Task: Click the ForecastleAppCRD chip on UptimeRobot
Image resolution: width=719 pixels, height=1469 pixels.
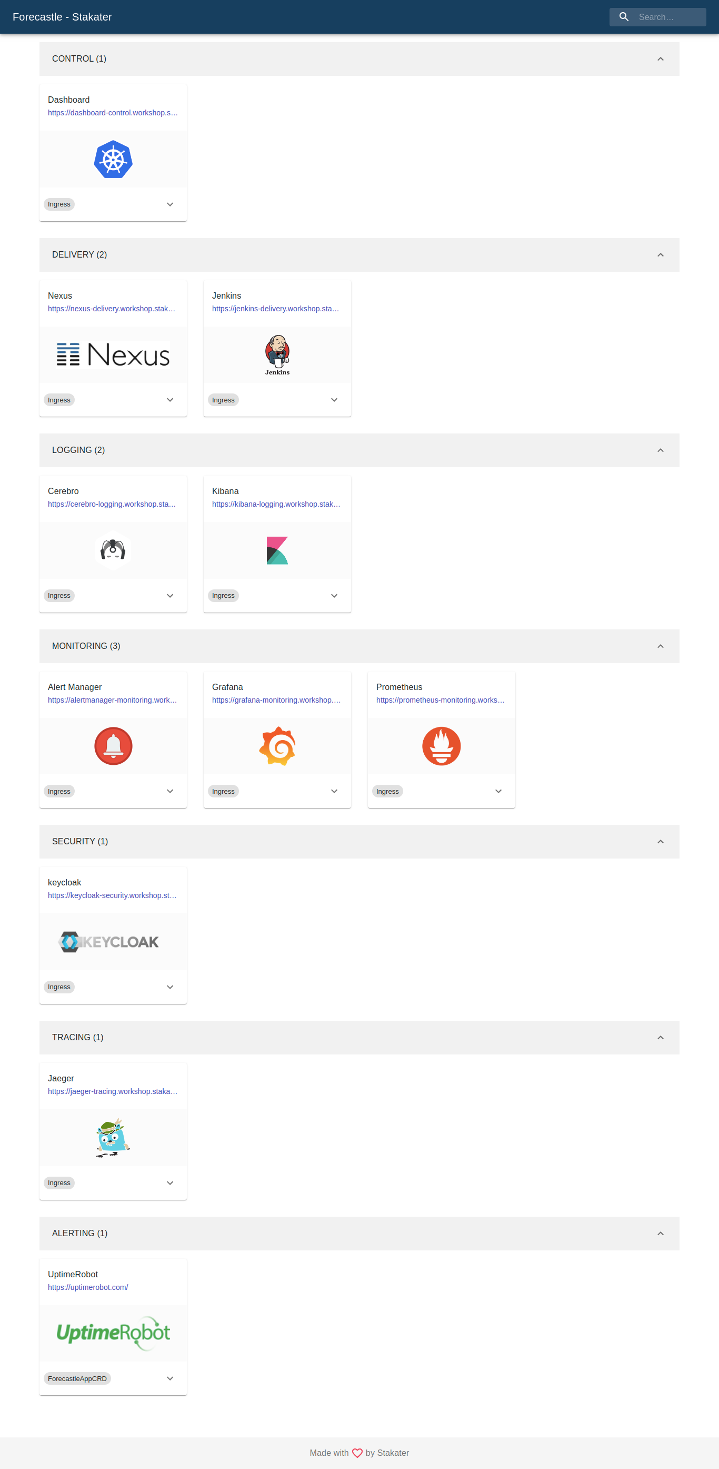Action: (77, 1378)
